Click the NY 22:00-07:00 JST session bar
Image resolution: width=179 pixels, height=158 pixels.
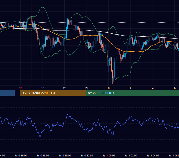(133, 93)
